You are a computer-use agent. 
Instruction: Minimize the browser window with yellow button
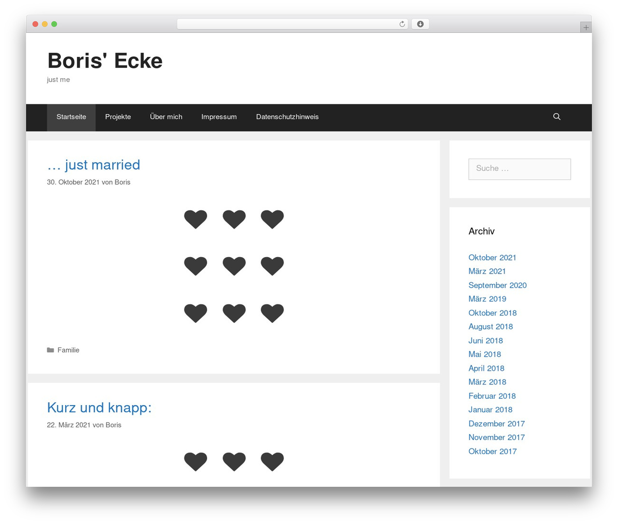coord(45,24)
